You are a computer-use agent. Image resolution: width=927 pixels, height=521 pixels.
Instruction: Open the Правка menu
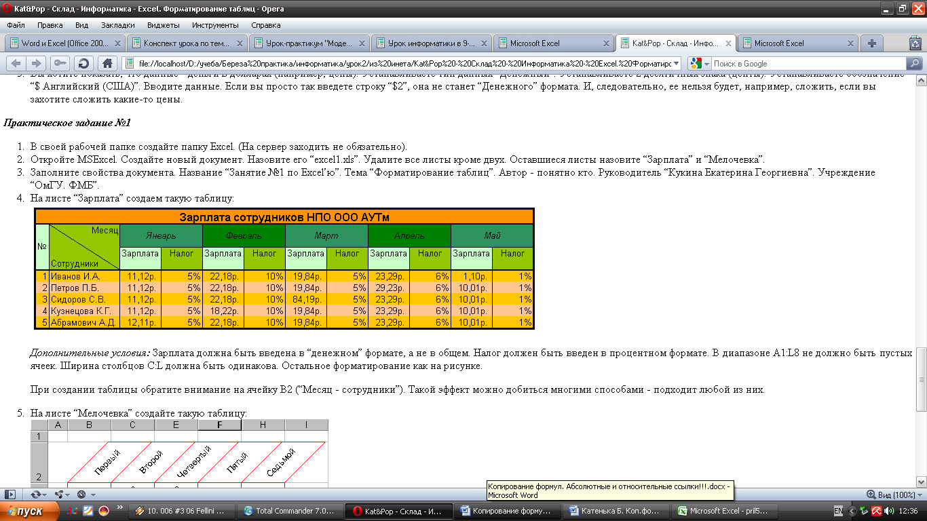point(50,25)
